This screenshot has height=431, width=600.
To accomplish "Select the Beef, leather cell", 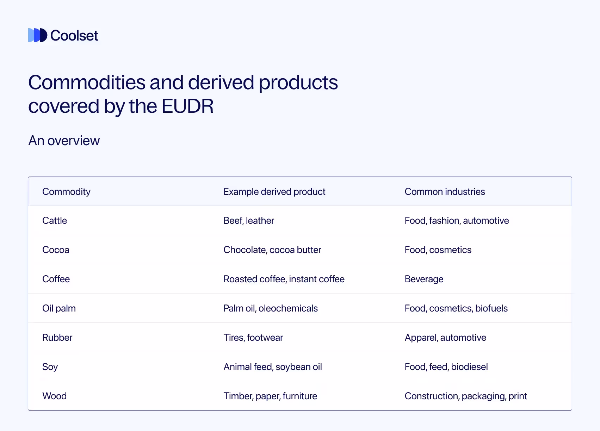I will pos(249,221).
